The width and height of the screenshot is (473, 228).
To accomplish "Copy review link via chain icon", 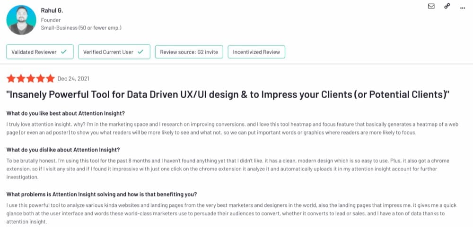I will 447,6.
